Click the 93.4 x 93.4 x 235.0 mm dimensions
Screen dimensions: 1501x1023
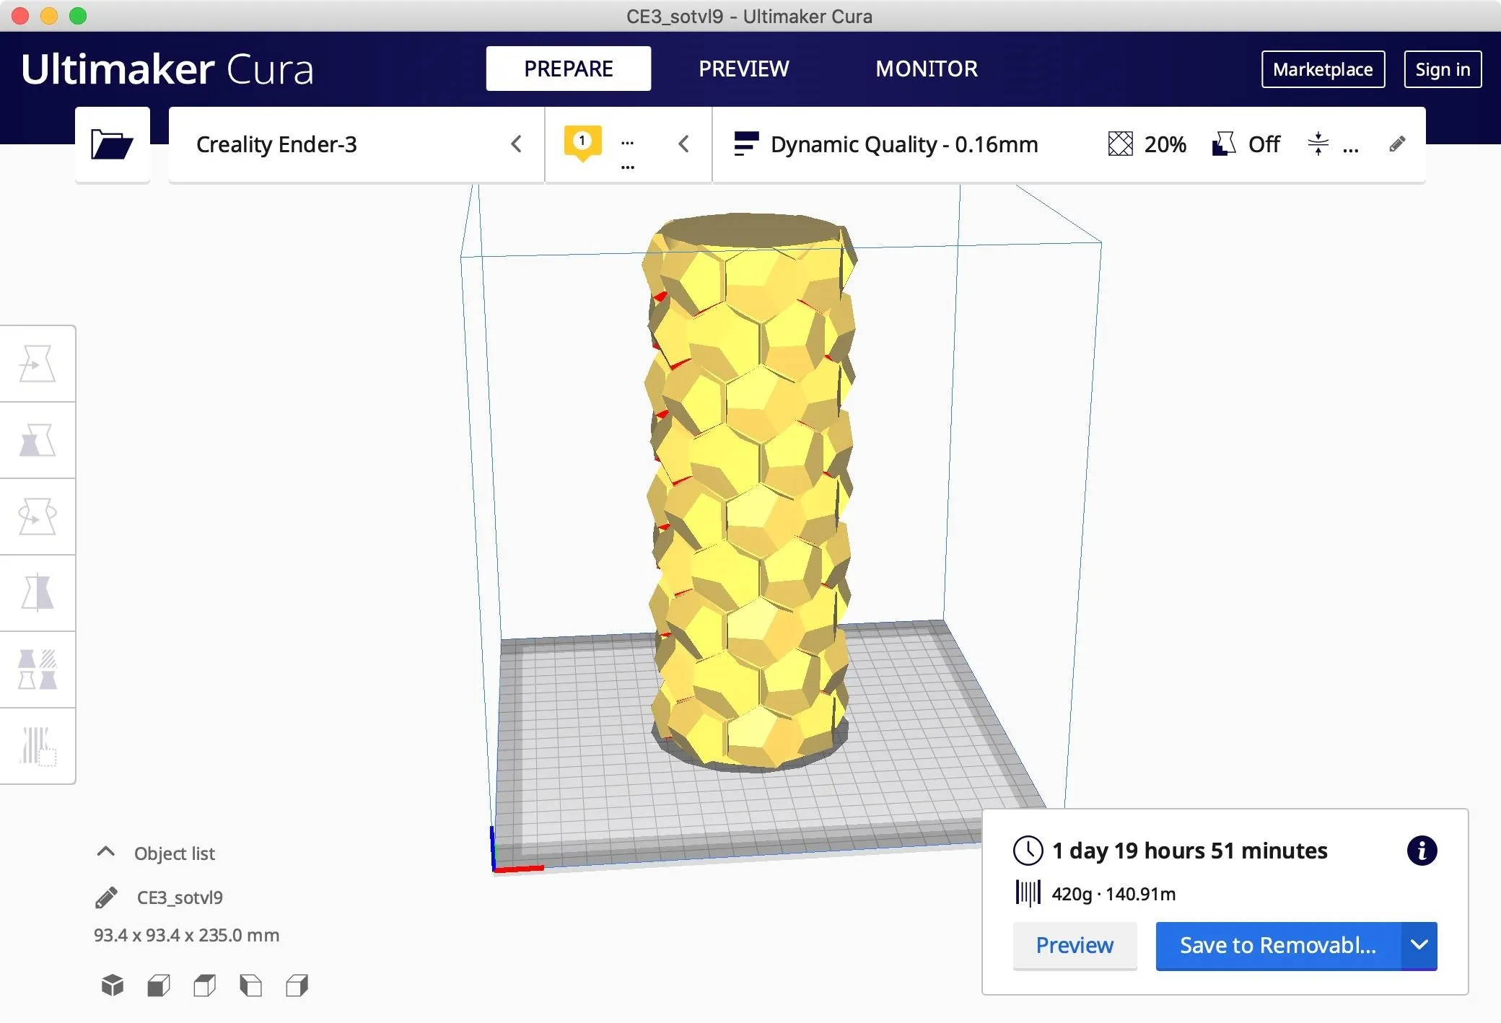tap(186, 935)
